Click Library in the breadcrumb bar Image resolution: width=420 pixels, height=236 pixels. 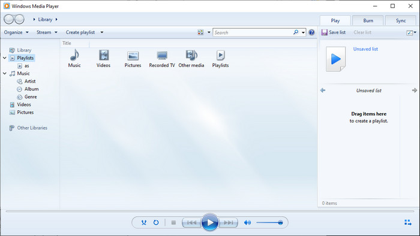pyautogui.click(x=45, y=20)
